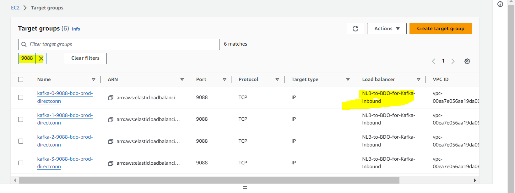Go to previous page arrow

click(433, 61)
